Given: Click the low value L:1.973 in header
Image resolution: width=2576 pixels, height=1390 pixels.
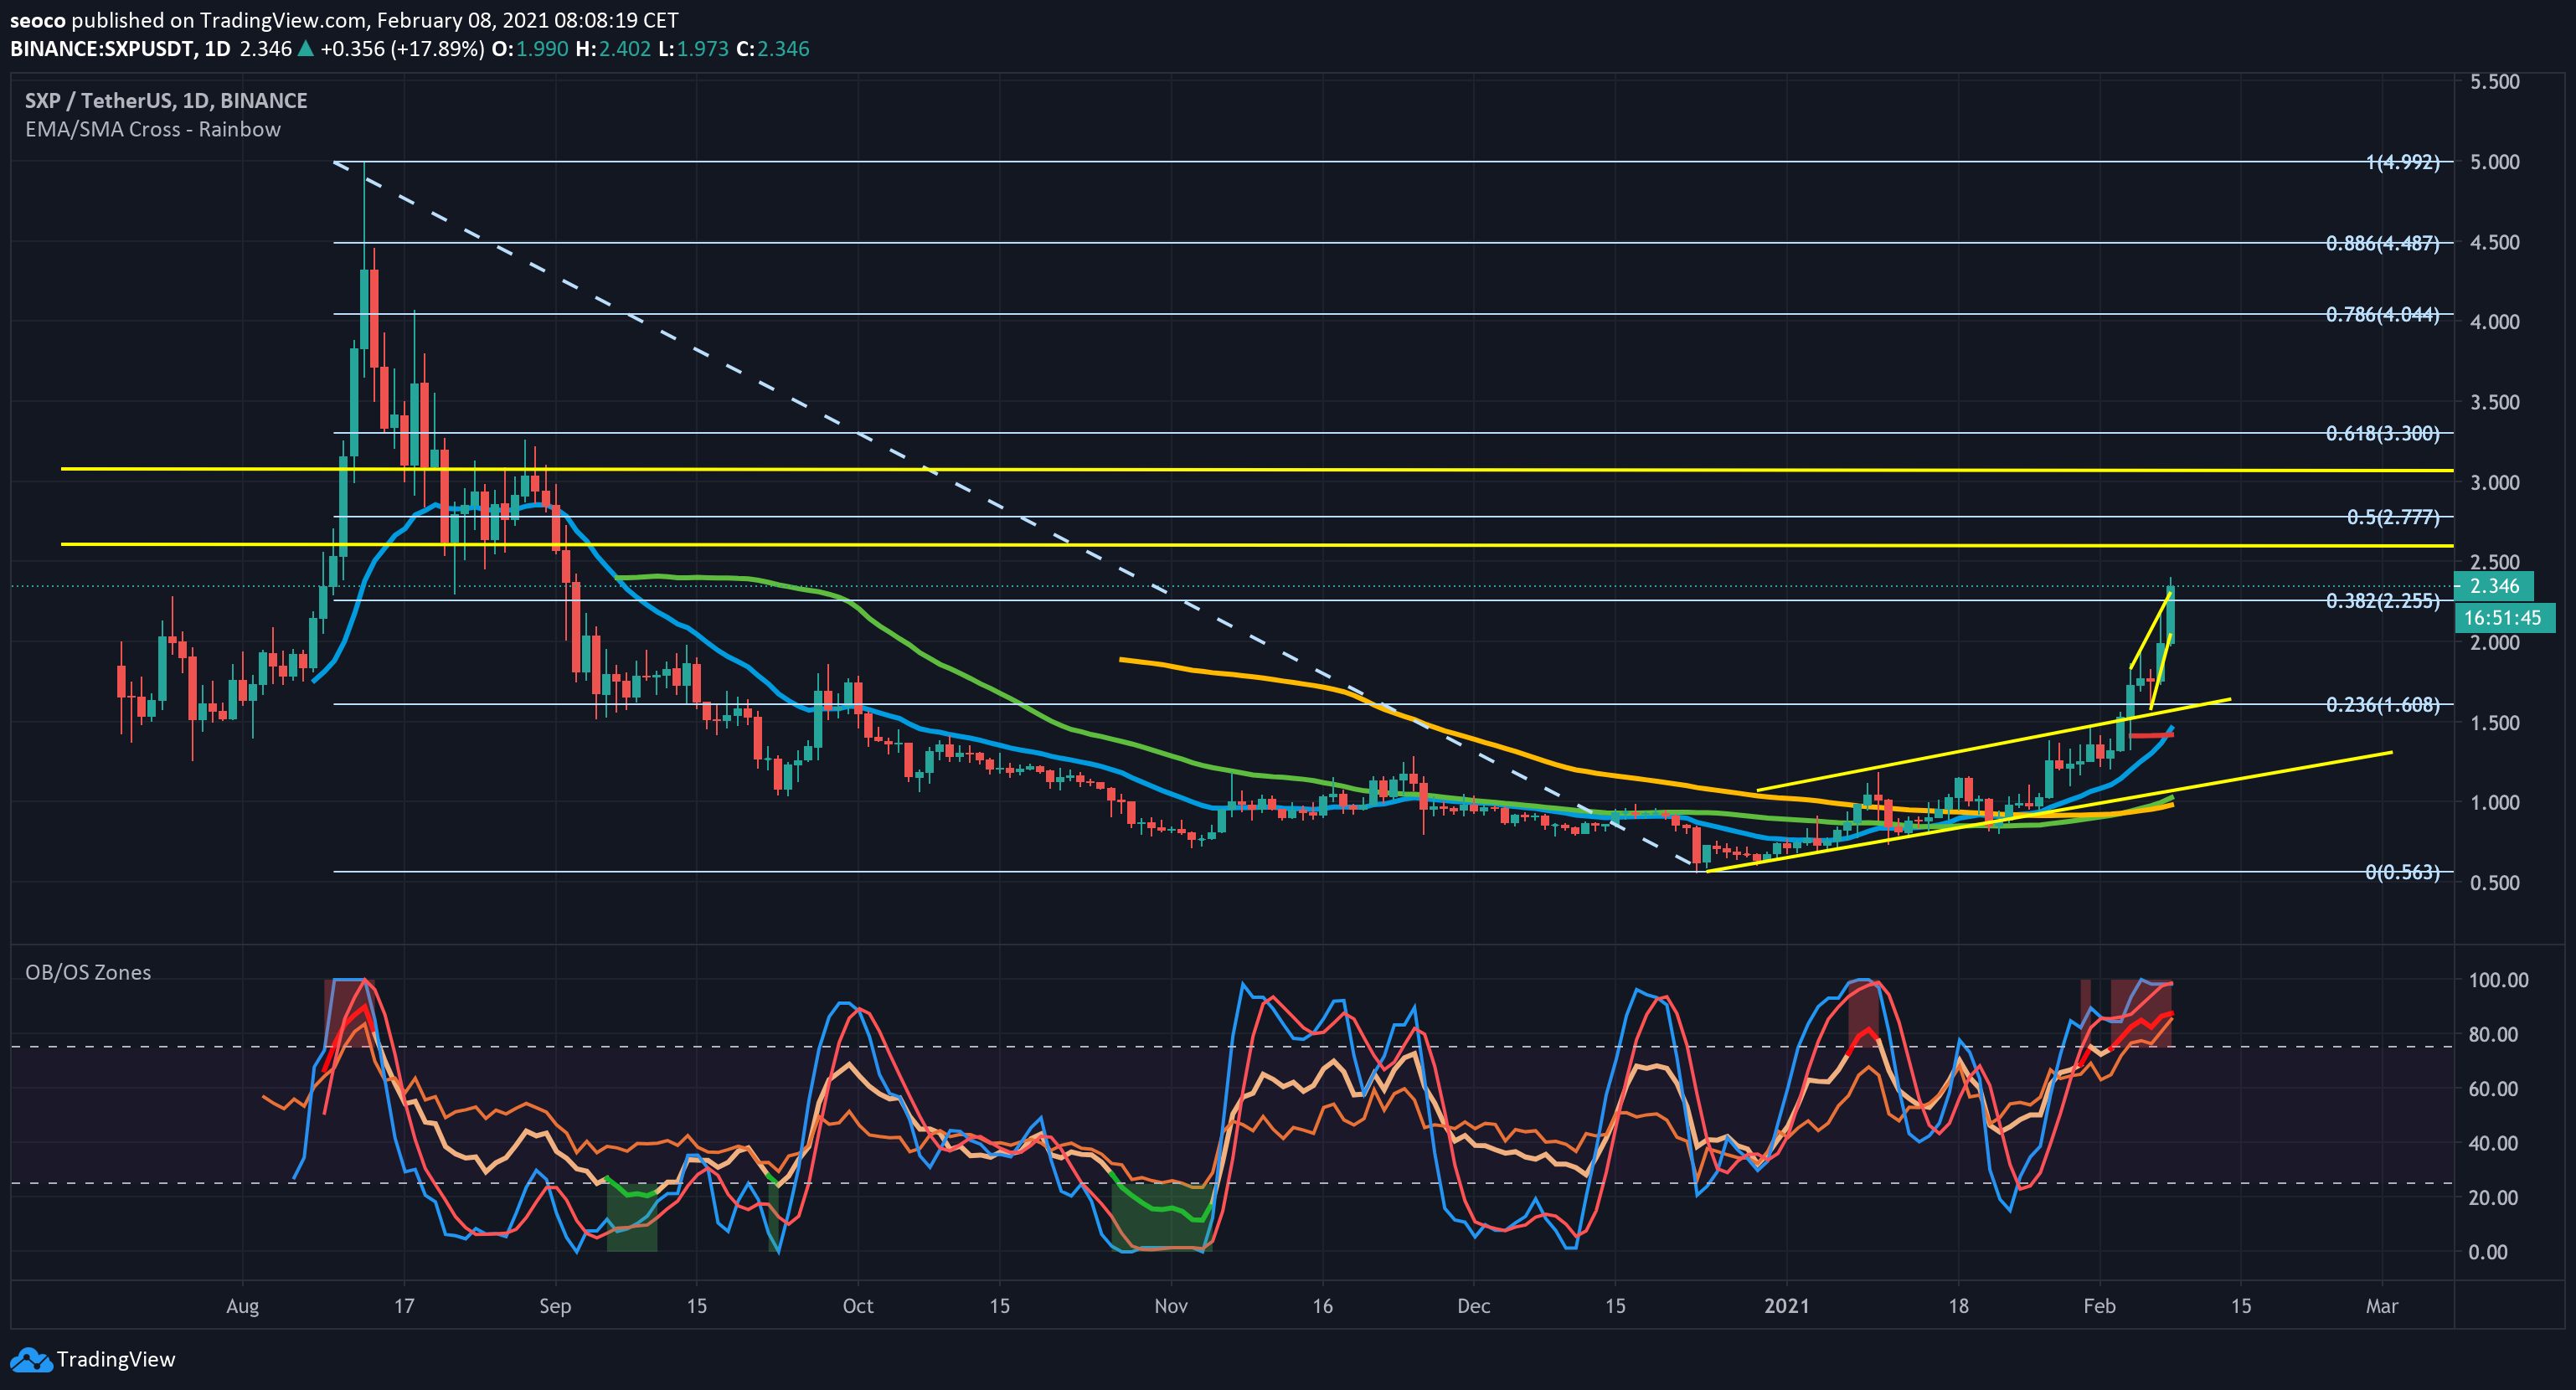Looking at the screenshot, I should pyautogui.click(x=693, y=49).
